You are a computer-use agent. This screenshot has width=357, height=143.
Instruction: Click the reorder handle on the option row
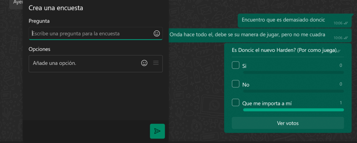coord(156,63)
